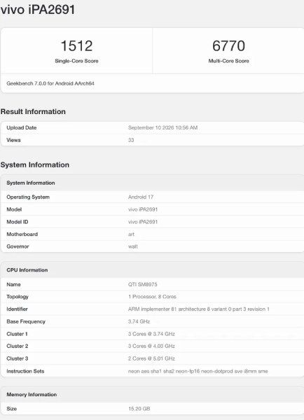Click the 'Cluster 3' row label
This screenshot has height=420, width=304.
(18, 358)
